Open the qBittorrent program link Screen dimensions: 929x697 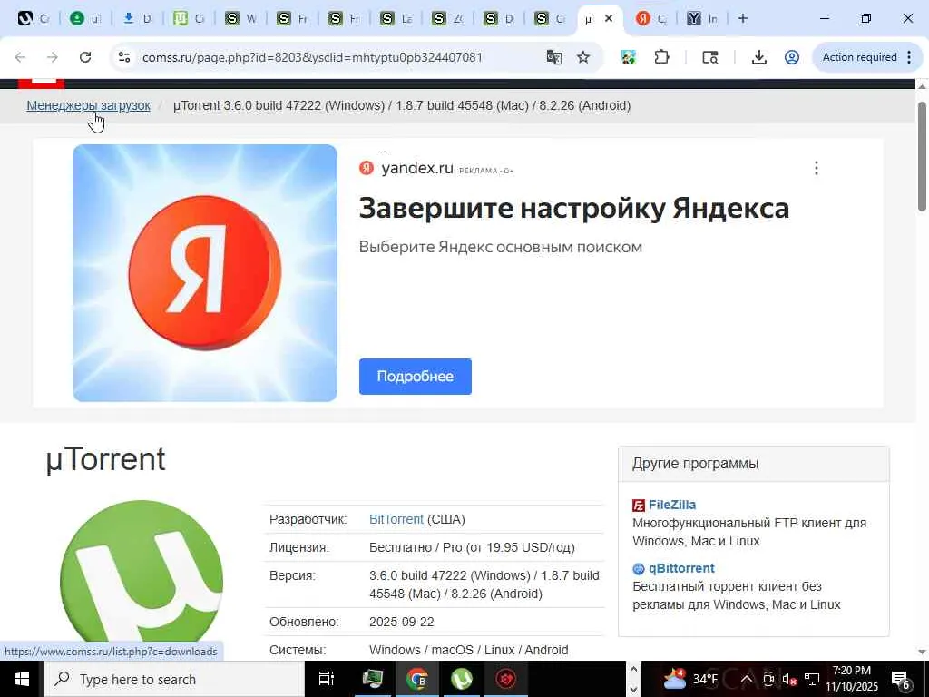[x=681, y=568]
